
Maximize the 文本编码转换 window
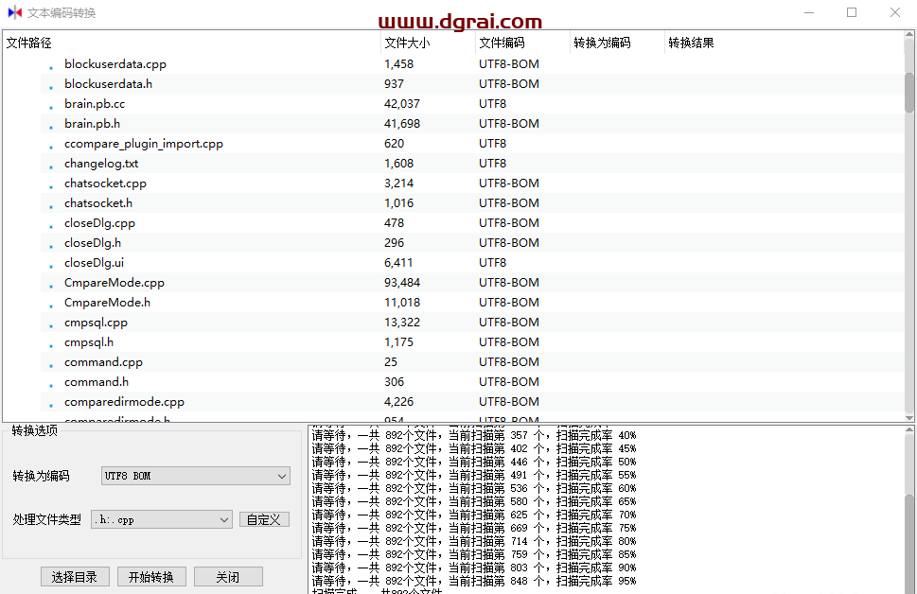(x=851, y=12)
